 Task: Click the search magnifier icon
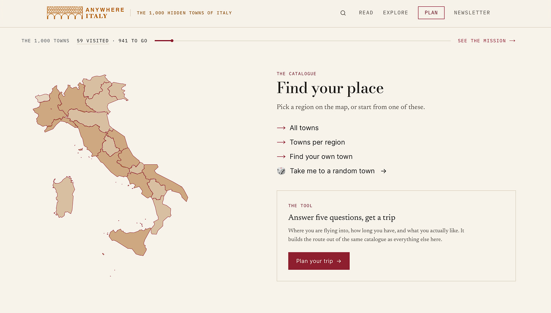click(343, 13)
